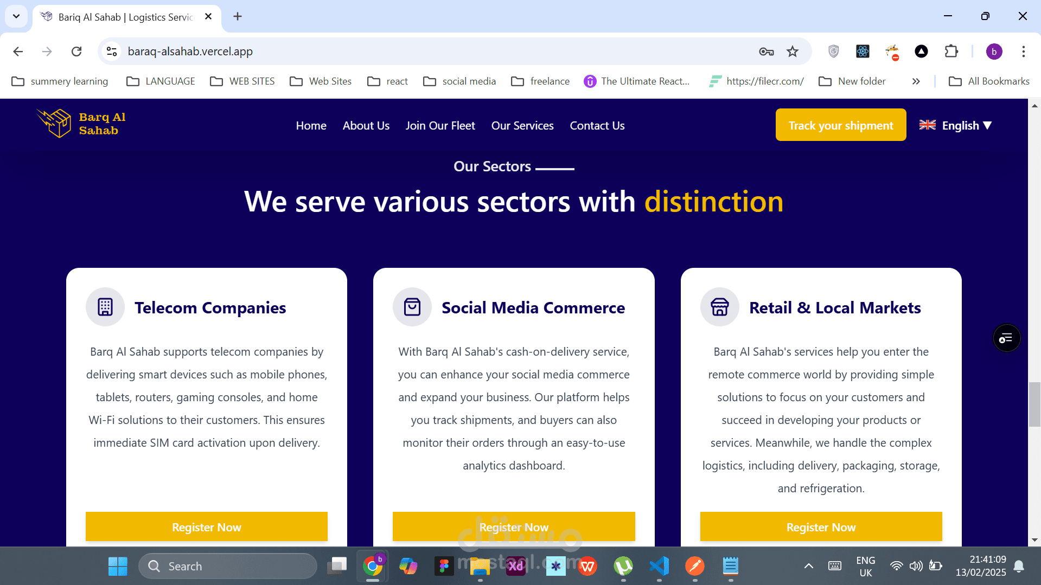
Task: Open Adobe XD from the taskbar
Action: click(x=515, y=566)
